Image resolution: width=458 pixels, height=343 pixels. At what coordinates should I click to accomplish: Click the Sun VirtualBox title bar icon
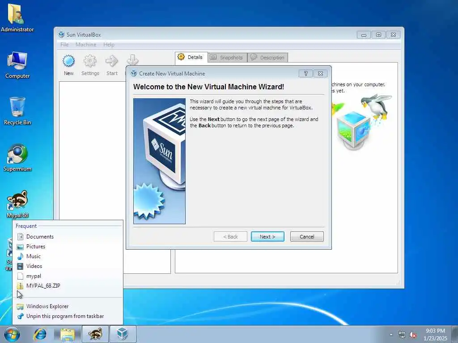coord(61,34)
